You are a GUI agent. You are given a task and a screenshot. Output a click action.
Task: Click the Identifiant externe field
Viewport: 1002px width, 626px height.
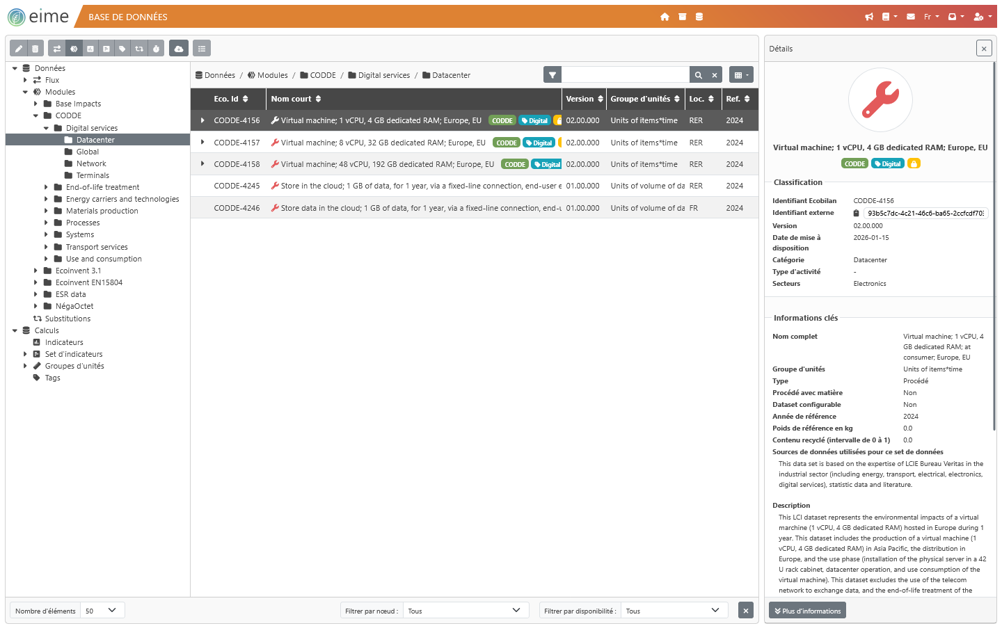tap(925, 213)
